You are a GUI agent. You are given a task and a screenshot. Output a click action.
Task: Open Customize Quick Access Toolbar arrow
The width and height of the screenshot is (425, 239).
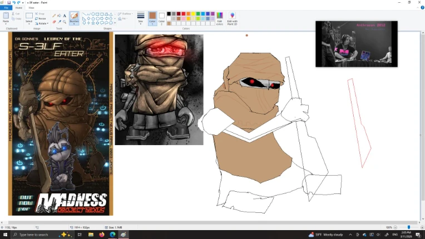(23, 3)
